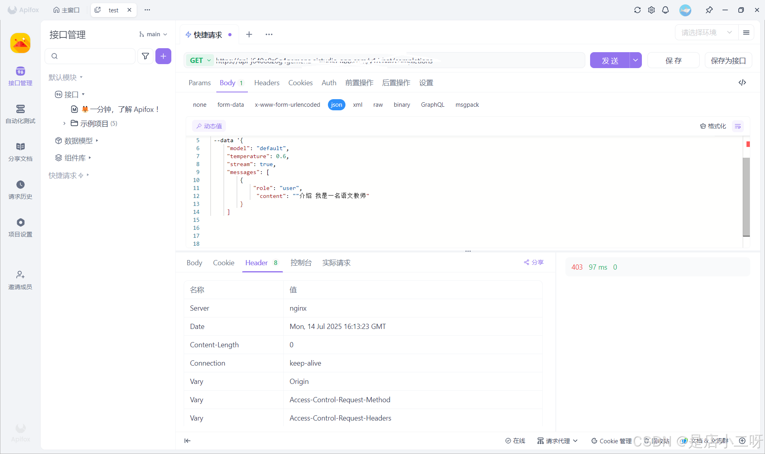Image resolution: width=765 pixels, height=454 pixels.
Task: Close the test project tab
Action: 129,10
